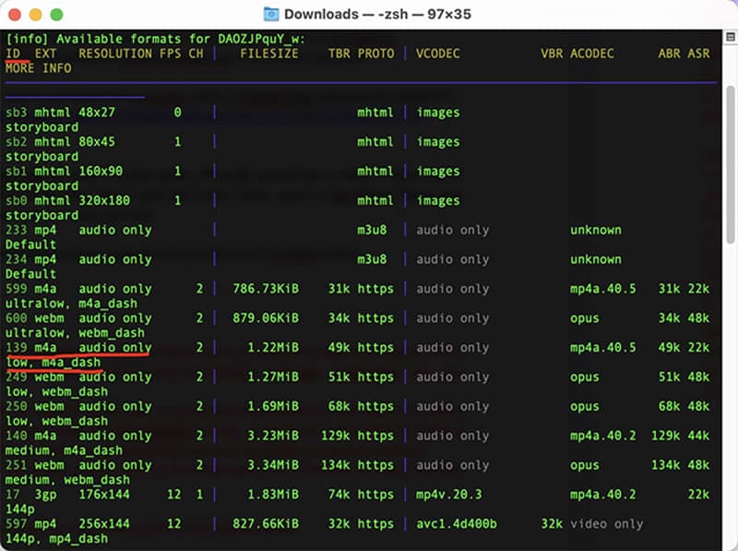Click the avc1.4d400b codec text
Screen dimensions: 738x551
pos(456,524)
